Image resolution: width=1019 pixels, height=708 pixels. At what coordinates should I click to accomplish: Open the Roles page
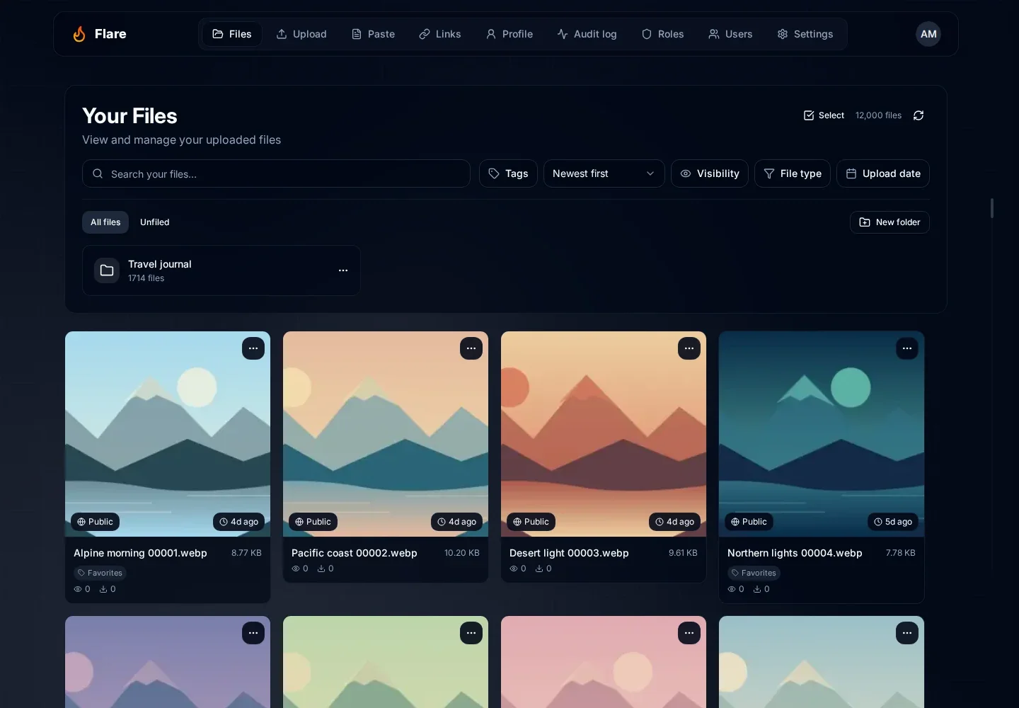(x=662, y=34)
